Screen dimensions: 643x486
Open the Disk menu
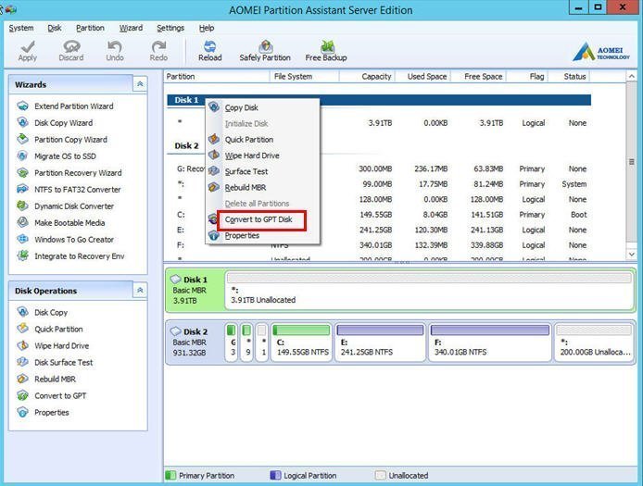(55, 28)
